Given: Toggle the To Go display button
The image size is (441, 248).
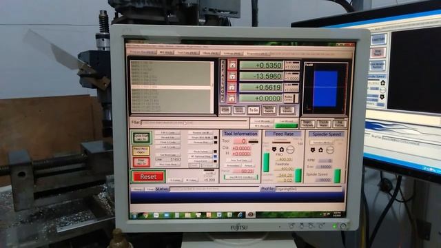Looking at the screenshot, I should pos(254,110).
